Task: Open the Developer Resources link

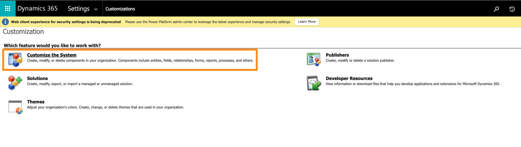Action: pyautogui.click(x=349, y=78)
